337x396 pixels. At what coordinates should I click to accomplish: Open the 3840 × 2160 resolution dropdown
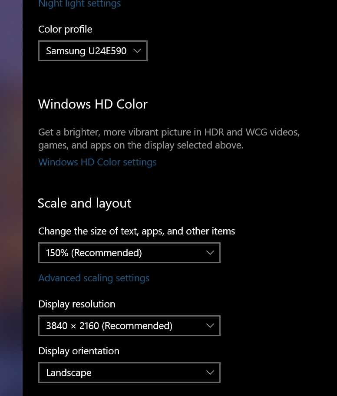(x=129, y=326)
